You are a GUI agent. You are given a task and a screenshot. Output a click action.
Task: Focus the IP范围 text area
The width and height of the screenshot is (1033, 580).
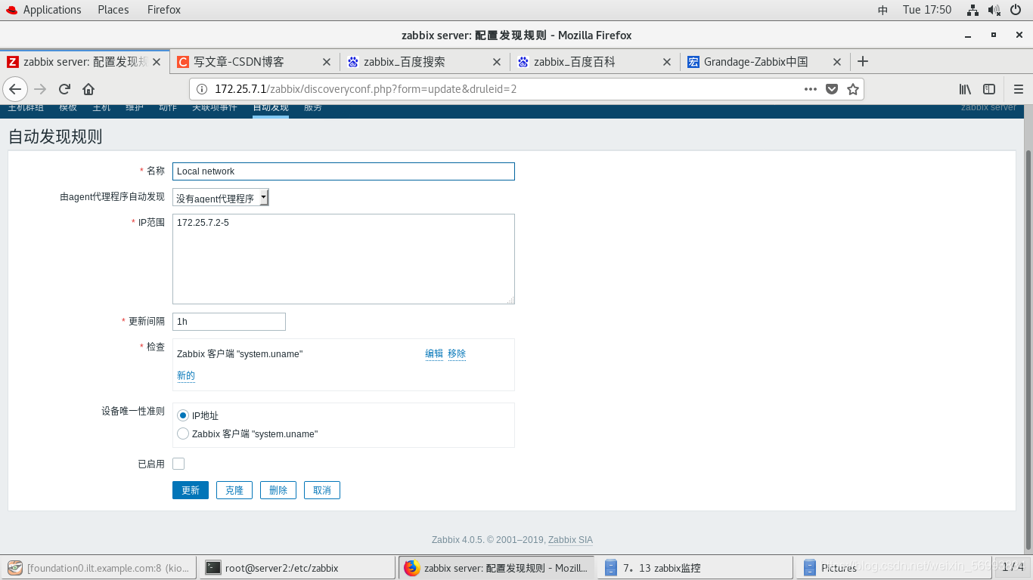coord(343,259)
